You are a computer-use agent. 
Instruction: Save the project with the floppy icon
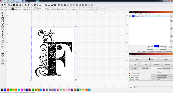click(x=8, y=5)
